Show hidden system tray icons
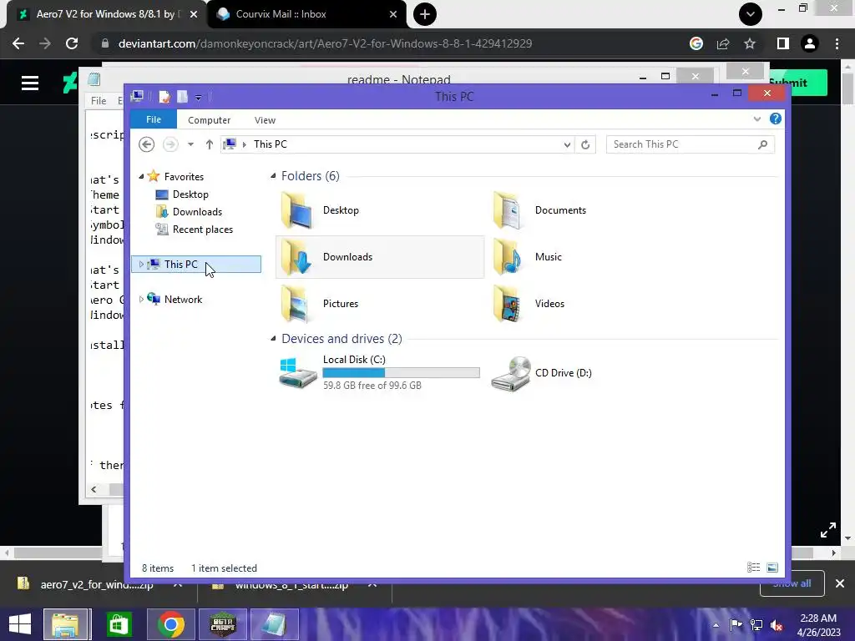Screen dimensions: 855x641 (x=716, y=625)
